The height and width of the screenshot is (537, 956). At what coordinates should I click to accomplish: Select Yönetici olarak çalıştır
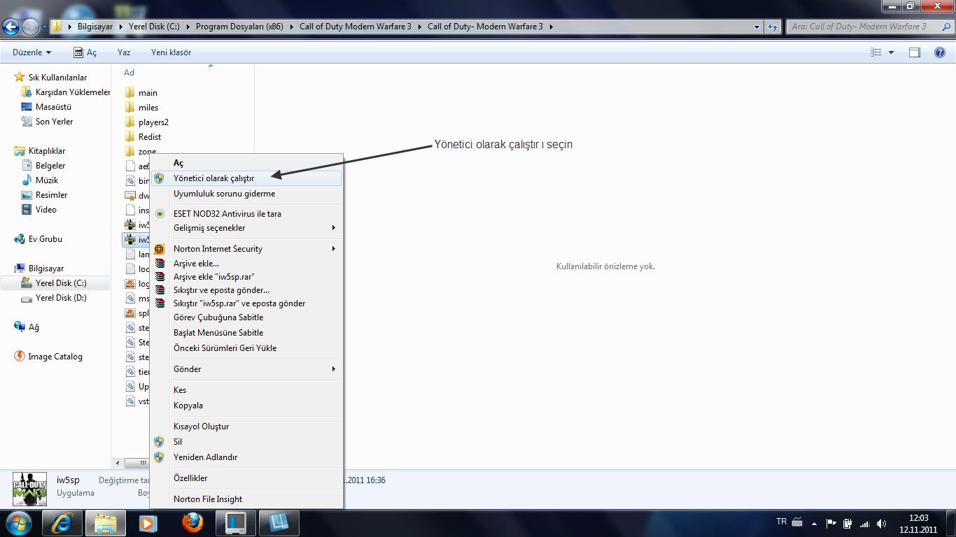[x=246, y=178]
